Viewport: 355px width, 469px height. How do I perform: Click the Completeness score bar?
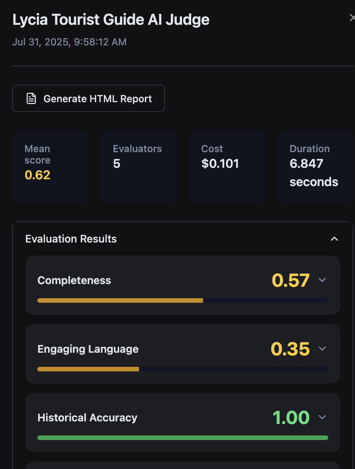click(x=182, y=300)
